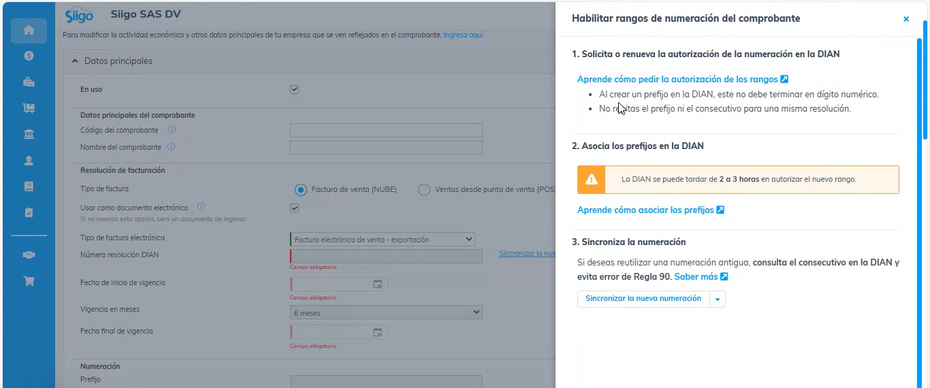Click the external link icon after 'Saber más'
The height and width of the screenshot is (388, 930).
click(x=724, y=277)
